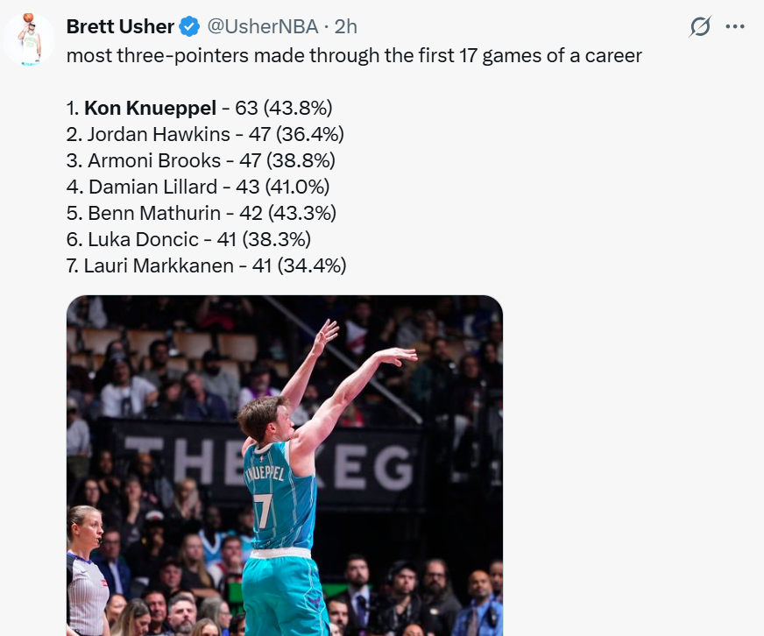Screen dimensions: 764x636
Task: Click the Brett Usher display name
Action: (x=121, y=27)
